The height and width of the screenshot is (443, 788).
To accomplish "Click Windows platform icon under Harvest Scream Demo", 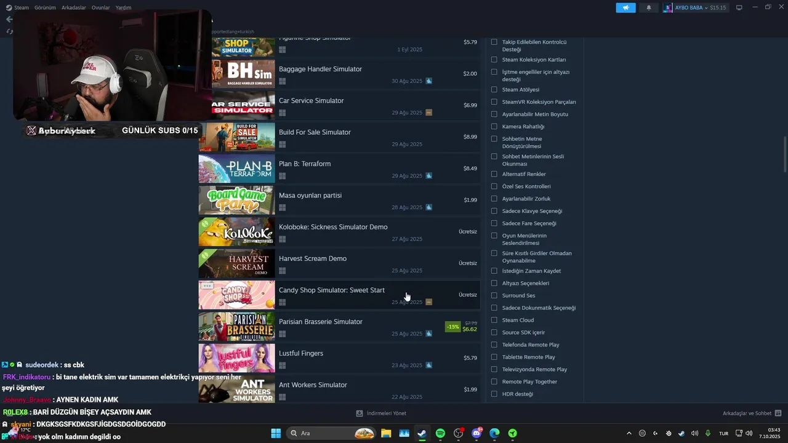I will (282, 271).
